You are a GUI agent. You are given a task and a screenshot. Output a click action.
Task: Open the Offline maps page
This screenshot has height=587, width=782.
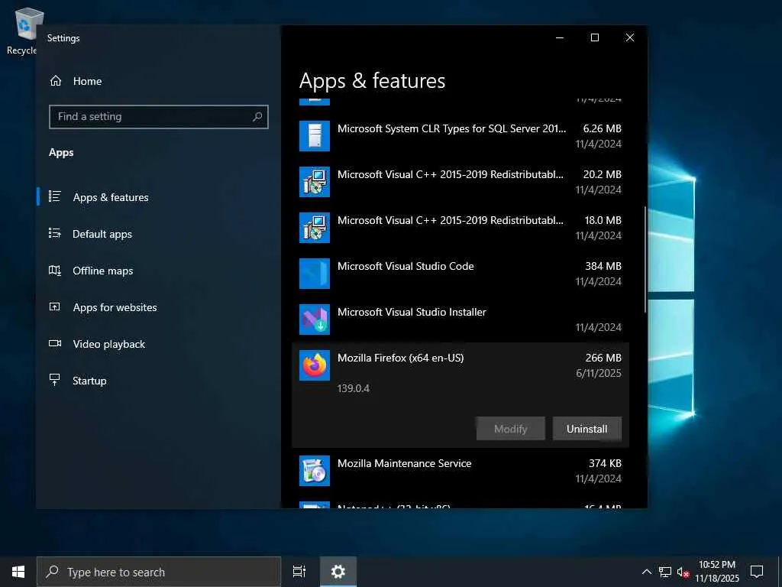[x=159, y=271]
